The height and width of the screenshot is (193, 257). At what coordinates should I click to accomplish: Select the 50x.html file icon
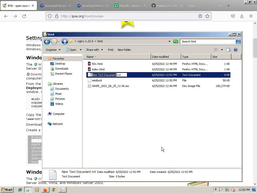pyautogui.click(x=89, y=64)
